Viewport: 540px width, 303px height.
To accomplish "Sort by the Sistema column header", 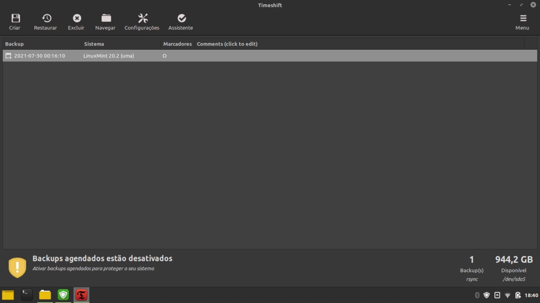I will [x=121, y=44].
